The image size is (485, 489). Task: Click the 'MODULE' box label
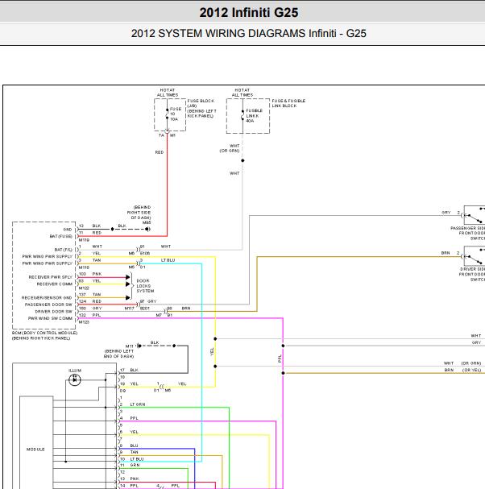(x=35, y=449)
